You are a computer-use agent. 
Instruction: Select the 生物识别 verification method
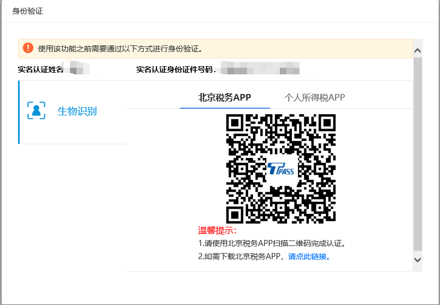[73, 112]
